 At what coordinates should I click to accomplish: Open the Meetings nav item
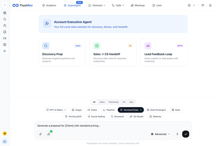[138, 5]
